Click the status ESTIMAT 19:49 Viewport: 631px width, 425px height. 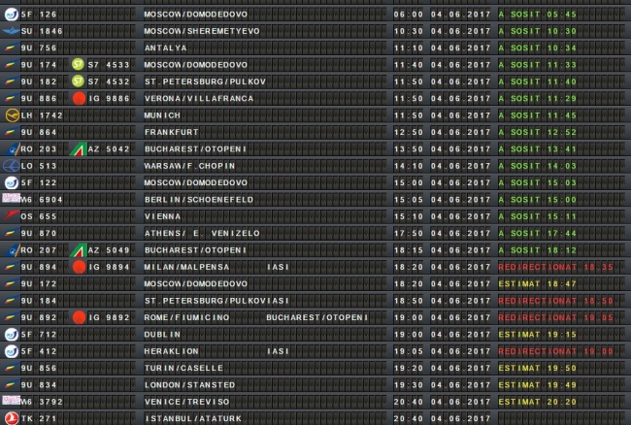tap(538, 385)
